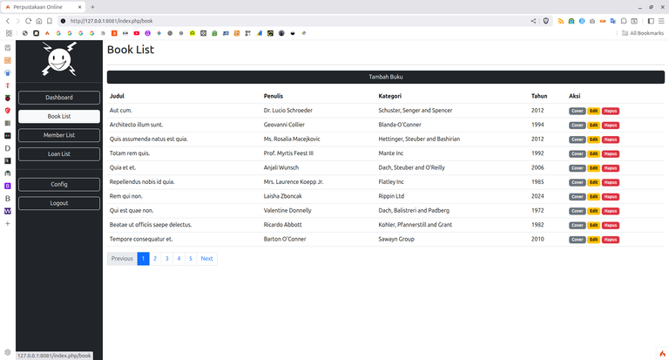Go to pagination page 2

[x=155, y=258]
